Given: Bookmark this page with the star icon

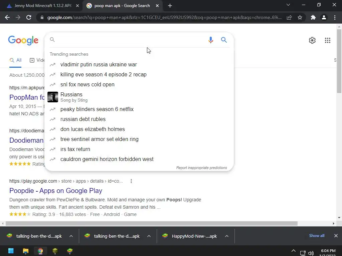Looking at the screenshot, I should 300,17.
